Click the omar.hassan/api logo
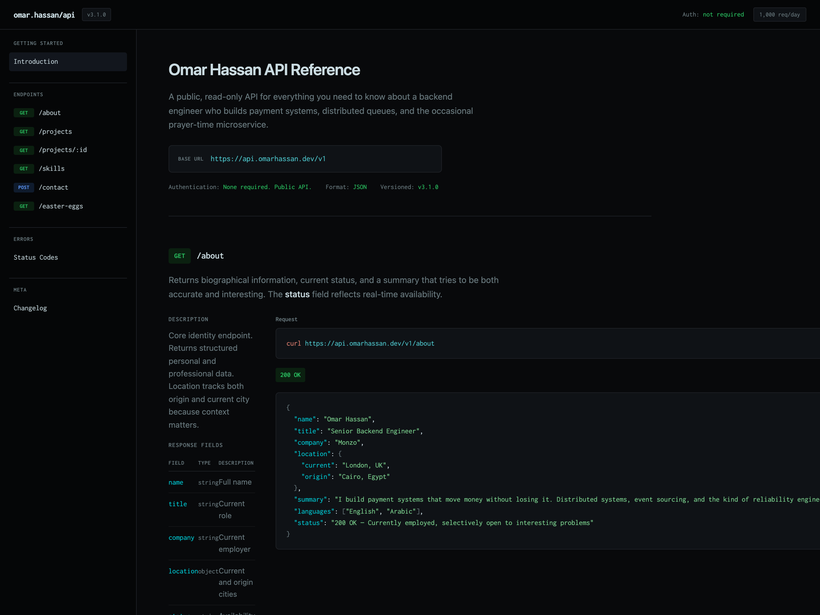820x615 pixels. (44, 15)
